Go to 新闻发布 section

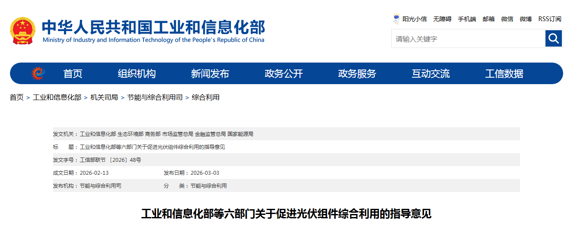210,74
